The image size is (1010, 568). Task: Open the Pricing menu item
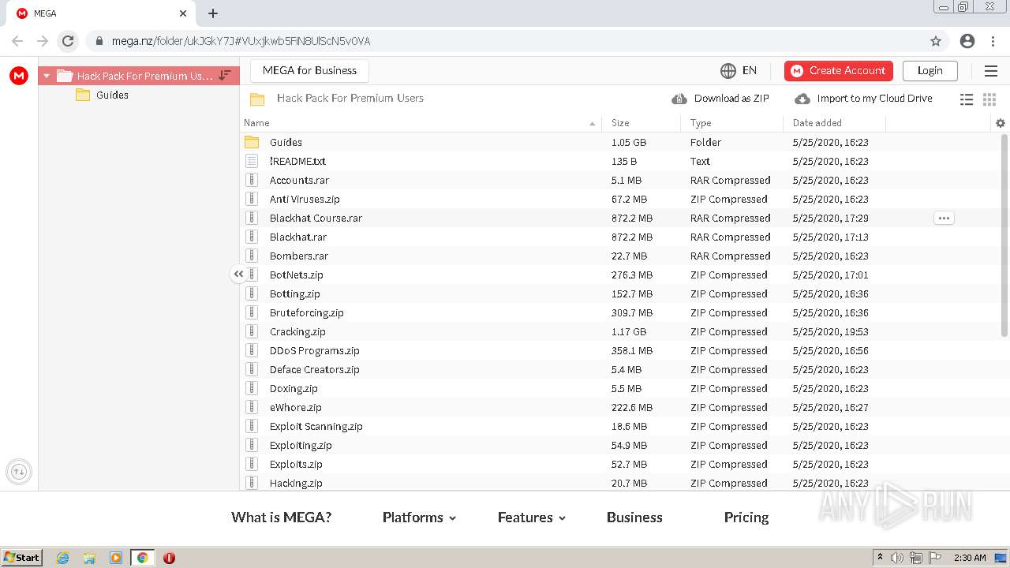pyautogui.click(x=746, y=518)
